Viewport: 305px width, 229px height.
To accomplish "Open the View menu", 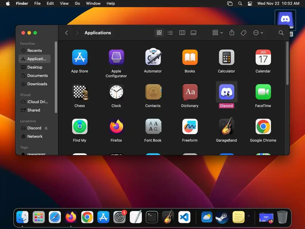I will (64, 4).
